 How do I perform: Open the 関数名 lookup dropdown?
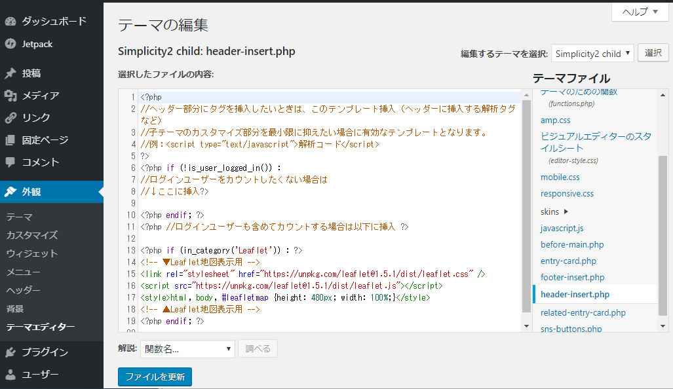[x=187, y=349]
